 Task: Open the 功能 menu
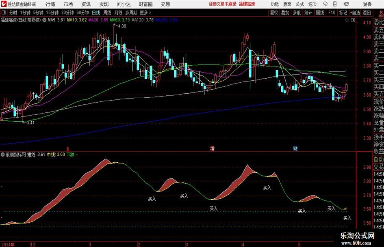(x=275, y=4)
